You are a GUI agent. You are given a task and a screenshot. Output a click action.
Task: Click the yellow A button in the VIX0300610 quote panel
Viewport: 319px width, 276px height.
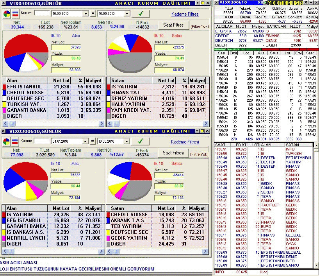269,3
